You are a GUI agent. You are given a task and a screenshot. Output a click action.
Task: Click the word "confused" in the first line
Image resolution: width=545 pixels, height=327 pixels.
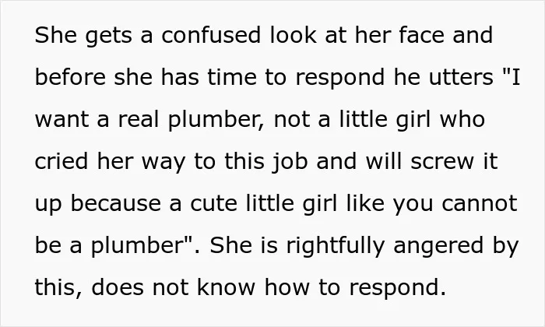coord(211,35)
